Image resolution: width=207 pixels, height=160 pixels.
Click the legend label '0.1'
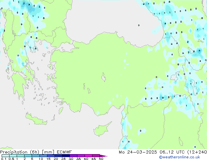(x=4, y=159)
